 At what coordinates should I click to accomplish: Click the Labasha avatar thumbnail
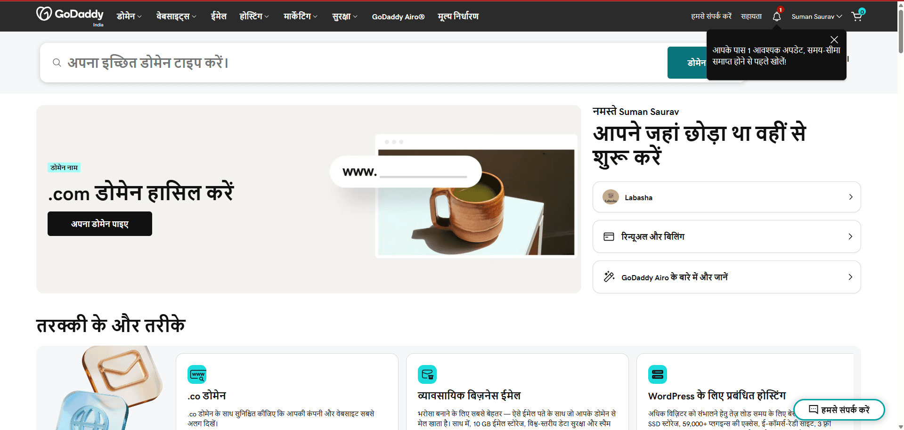tap(611, 197)
